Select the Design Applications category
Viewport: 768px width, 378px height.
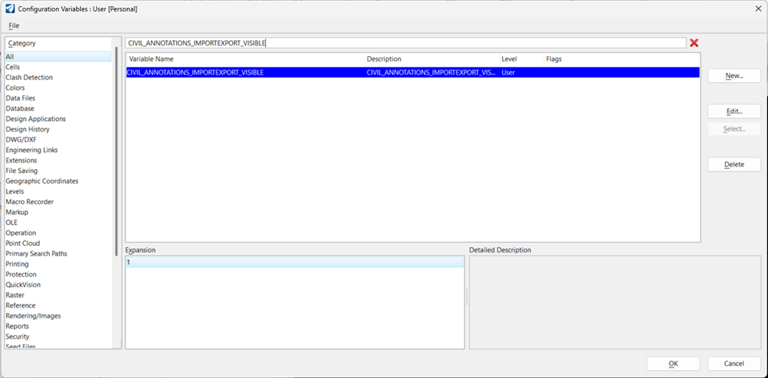tap(36, 119)
